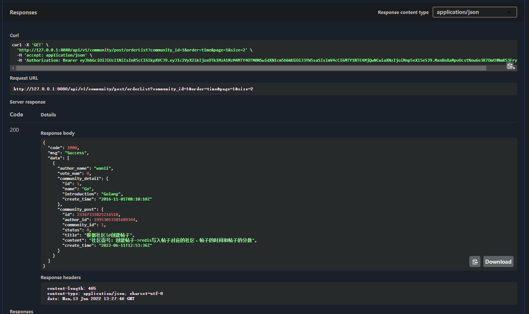Select the Request URL text

click(x=133, y=89)
